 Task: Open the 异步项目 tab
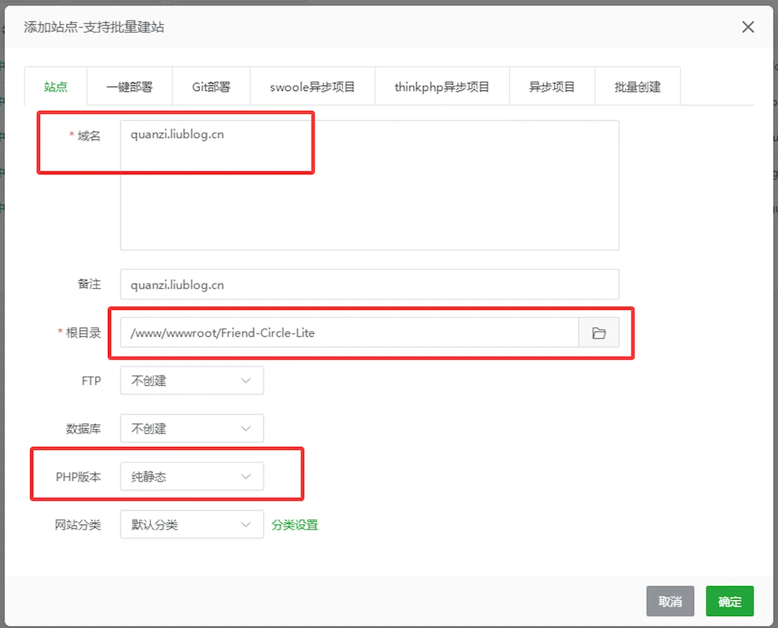(x=552, y=87)
